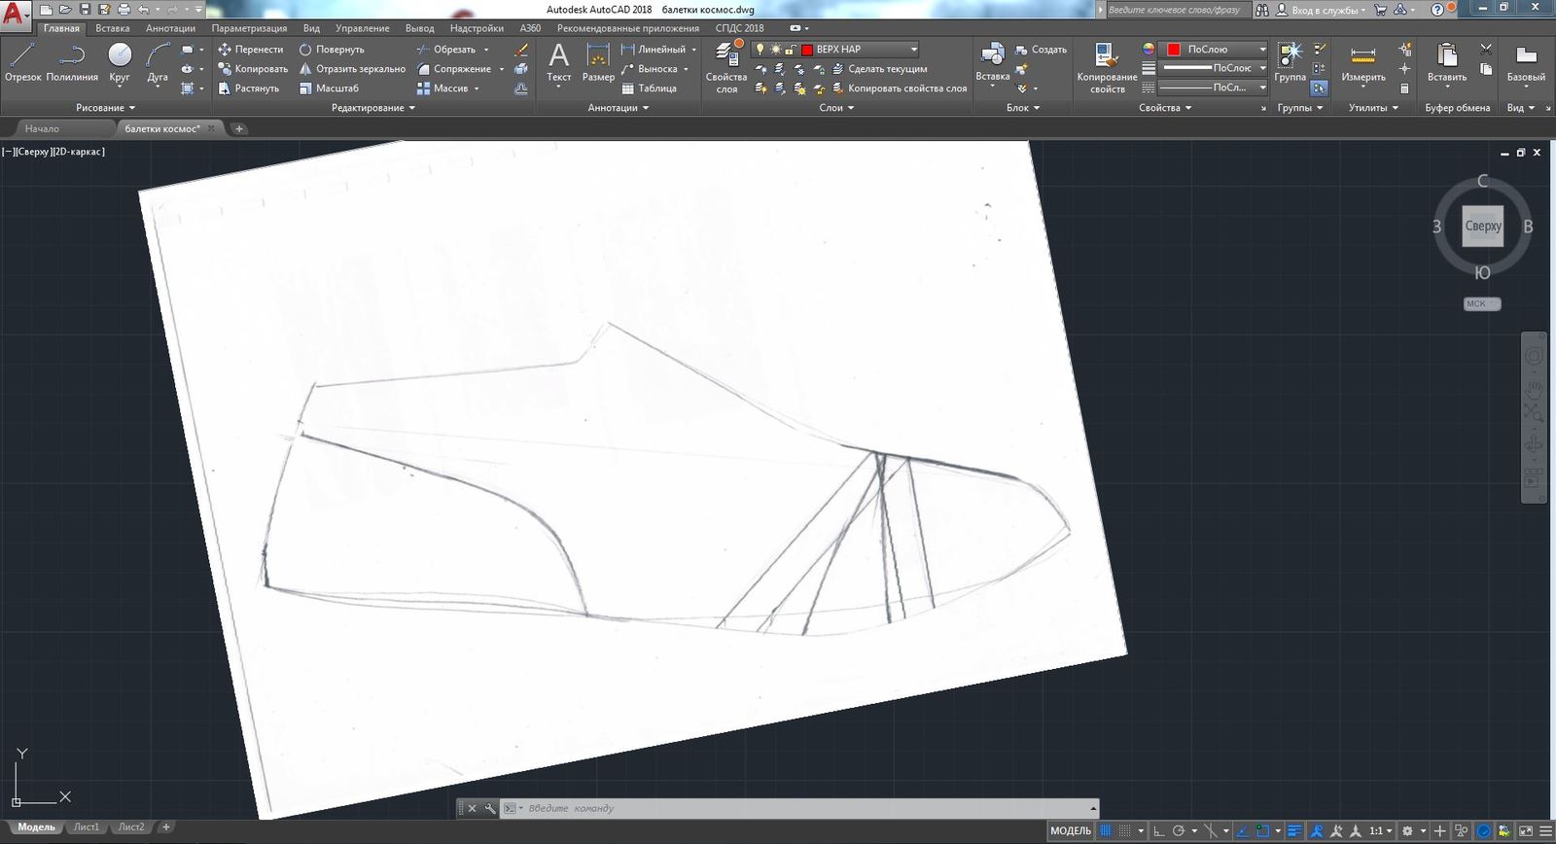This screenshot has height=844, width=1556.
Task: Open the Управление ribbon tab
Action: click(362, 28)
